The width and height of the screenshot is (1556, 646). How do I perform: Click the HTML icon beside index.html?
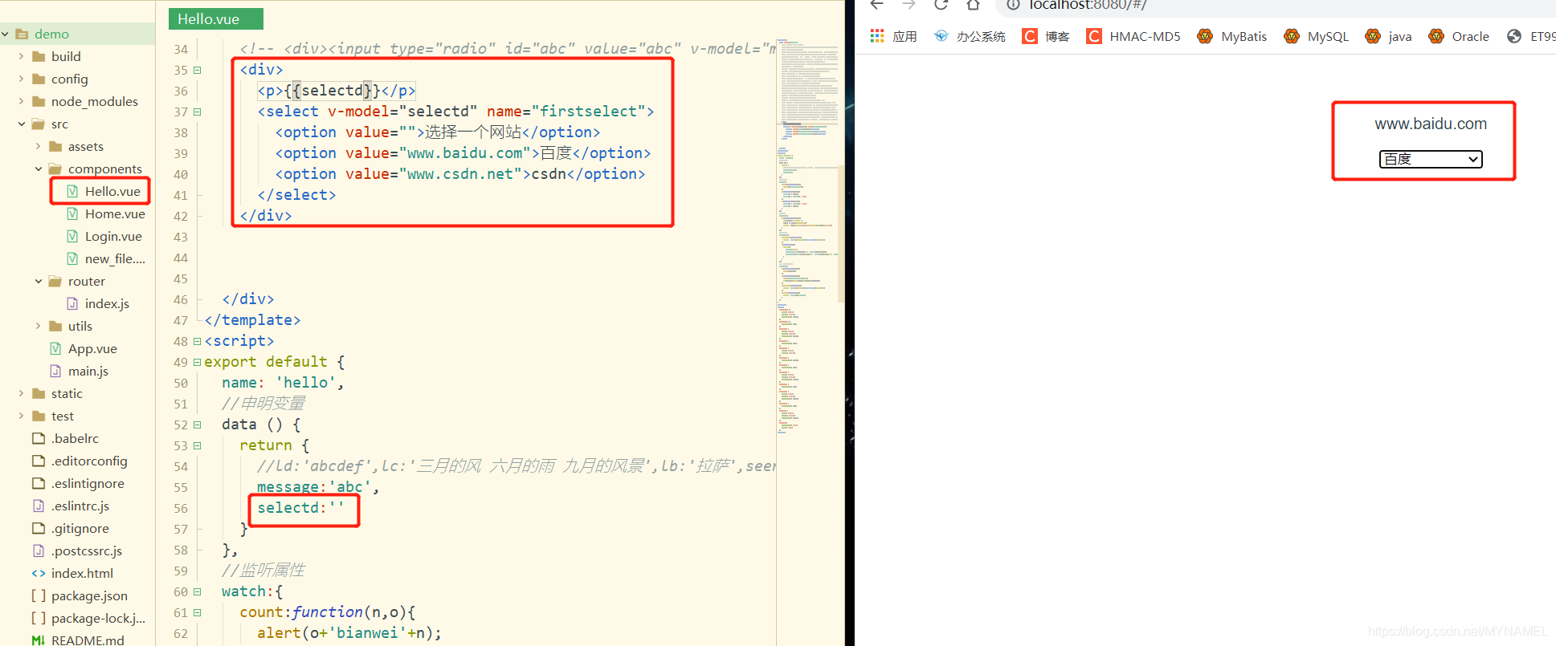(39, 573)
